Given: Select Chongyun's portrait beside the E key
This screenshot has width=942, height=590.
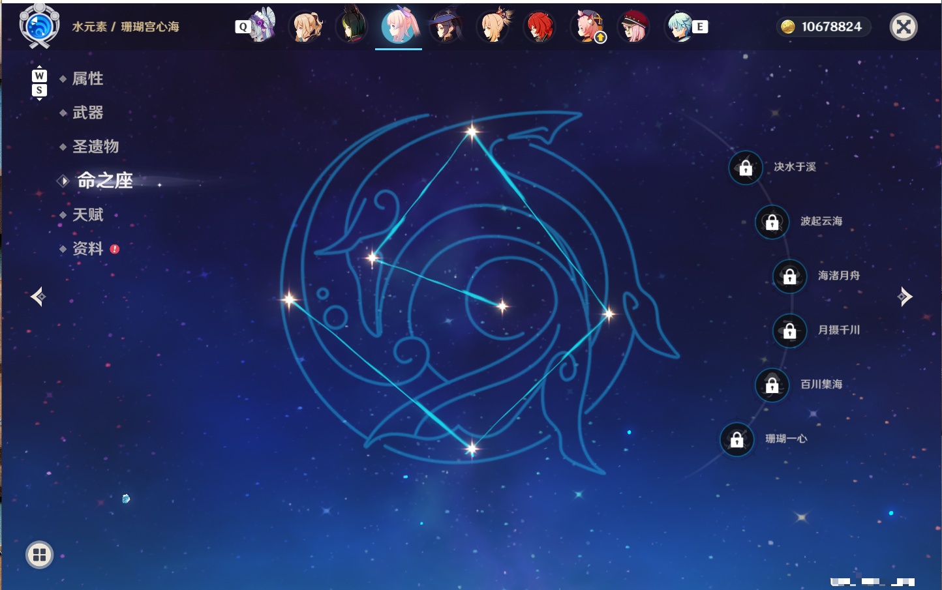Looking at the screenshot, I should pos(680,27).
